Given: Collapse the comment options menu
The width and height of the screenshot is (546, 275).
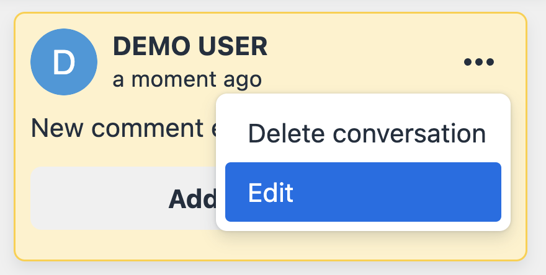Looking at the screenshot, I should click(x=478, y=62).
